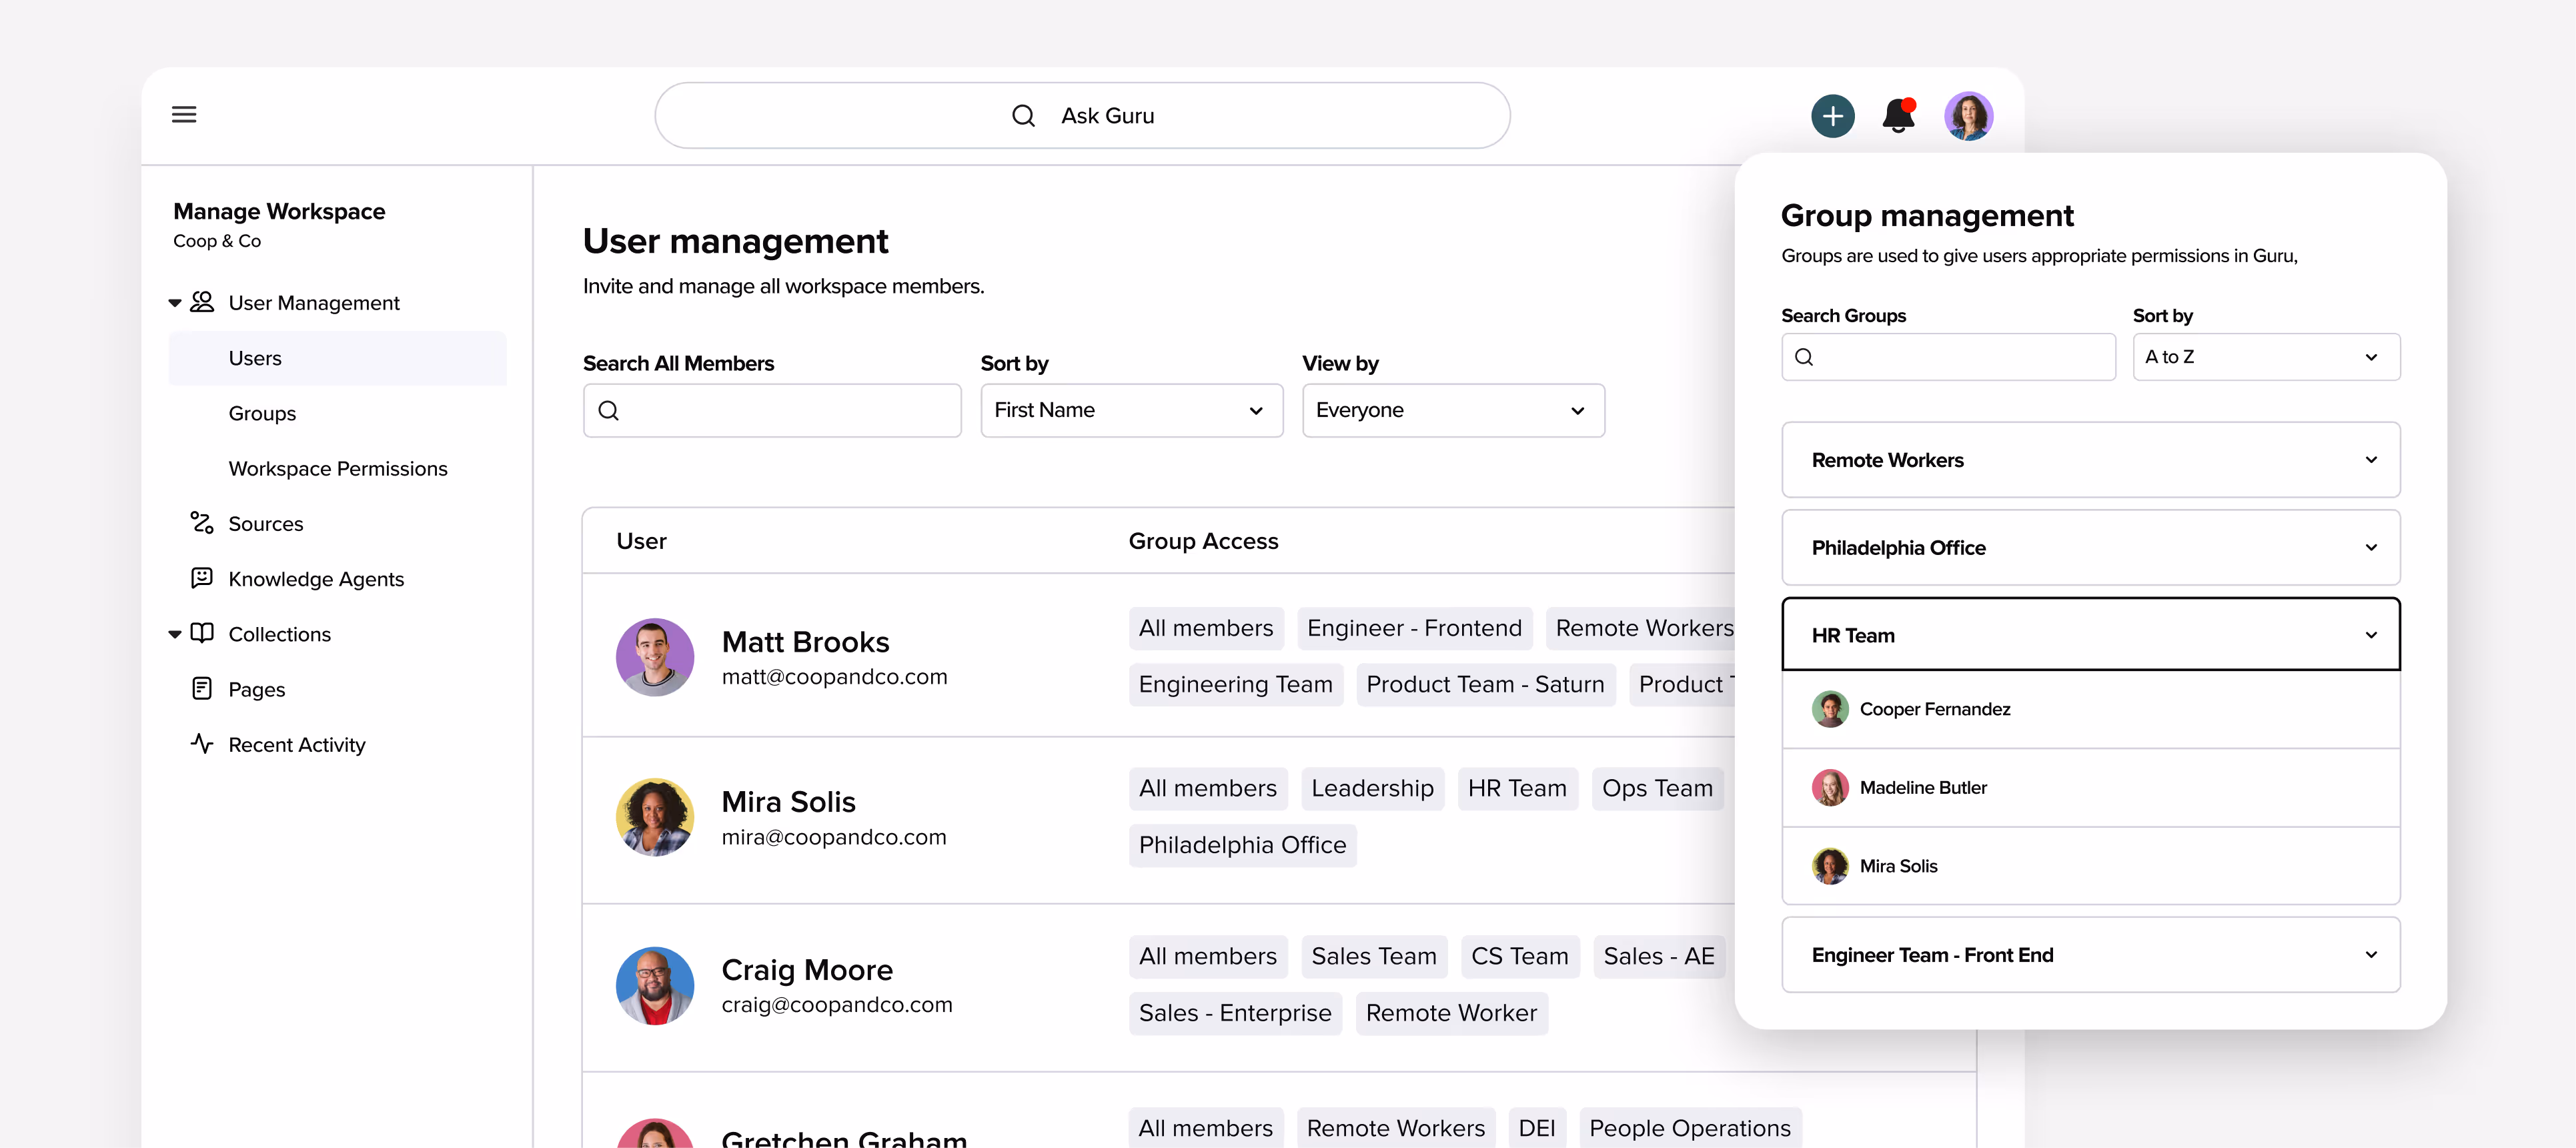Image resolution: width=2576 pixels, height=1148 pixels.
Task: Click the Pages sidebar icon
Action: pos(202,689)
